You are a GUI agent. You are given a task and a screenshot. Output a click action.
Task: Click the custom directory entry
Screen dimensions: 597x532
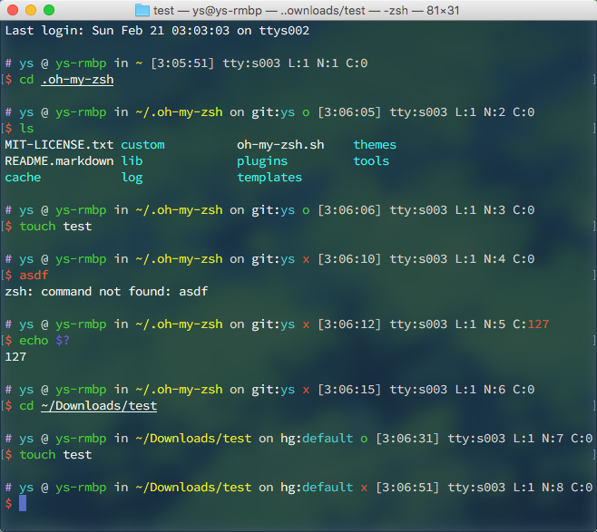142,144
